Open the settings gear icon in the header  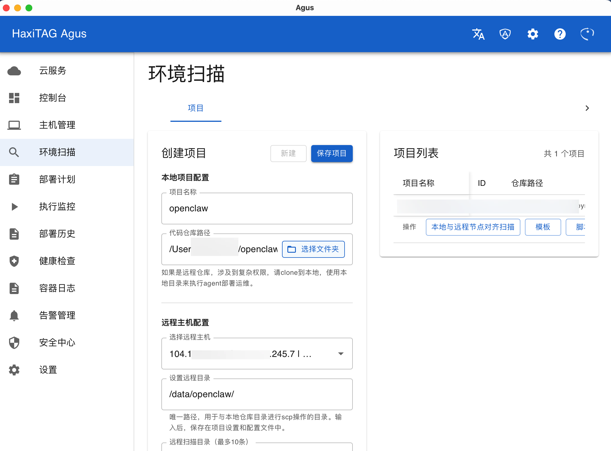(x=532, y=34)
